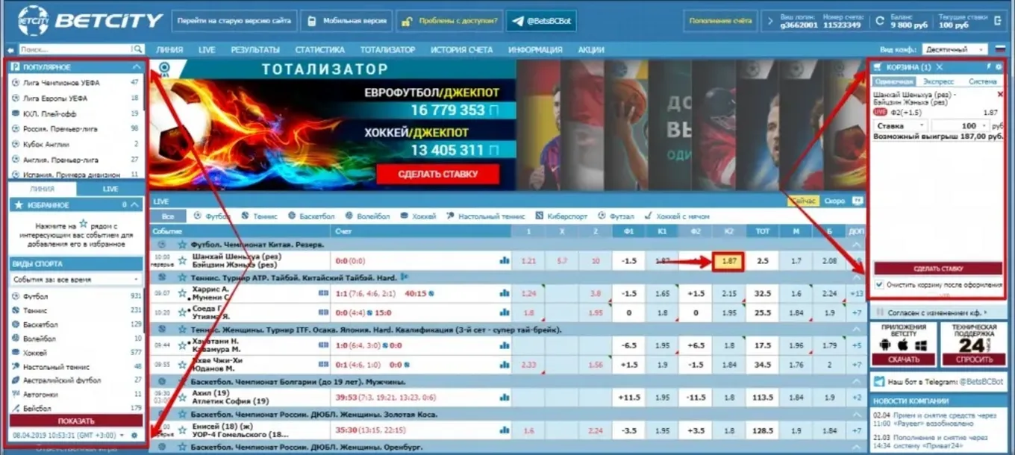Star the Соеда Г. – Утияма match
The image size is (1015, 455).
click(181, 313)
